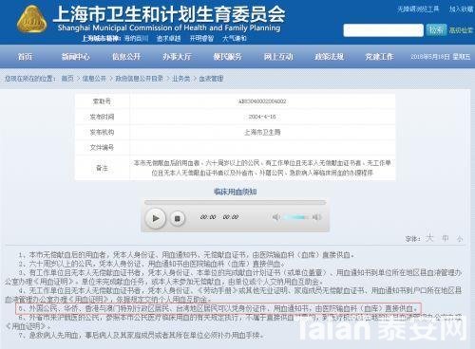Adjust the audio volume slider

coord(296,217)
